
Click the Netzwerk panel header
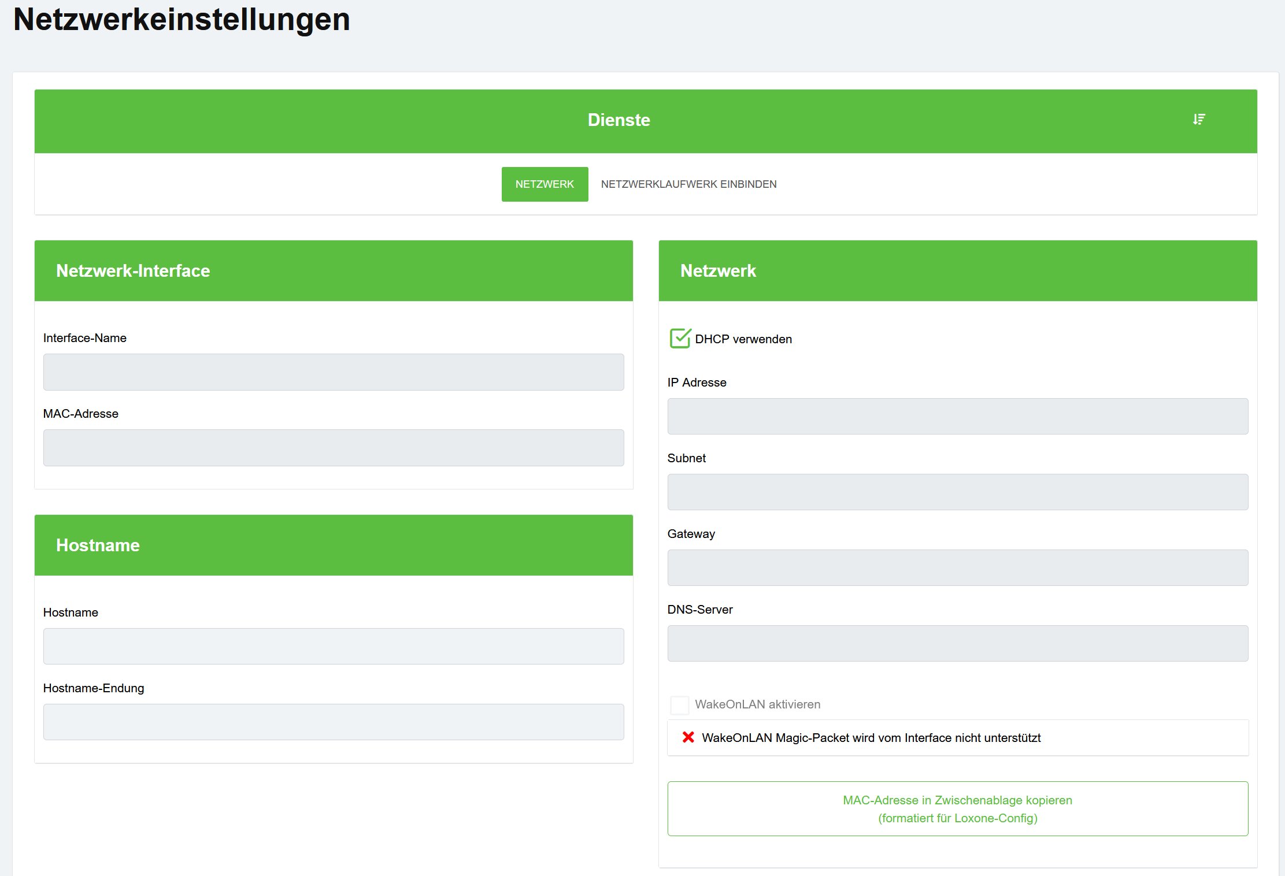tap(718, 271)
